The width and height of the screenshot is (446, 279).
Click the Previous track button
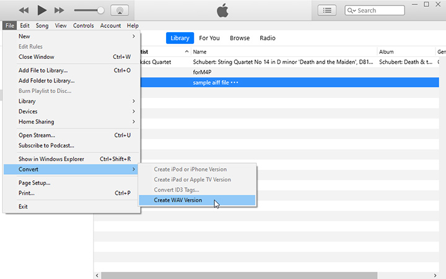point(24,11)
